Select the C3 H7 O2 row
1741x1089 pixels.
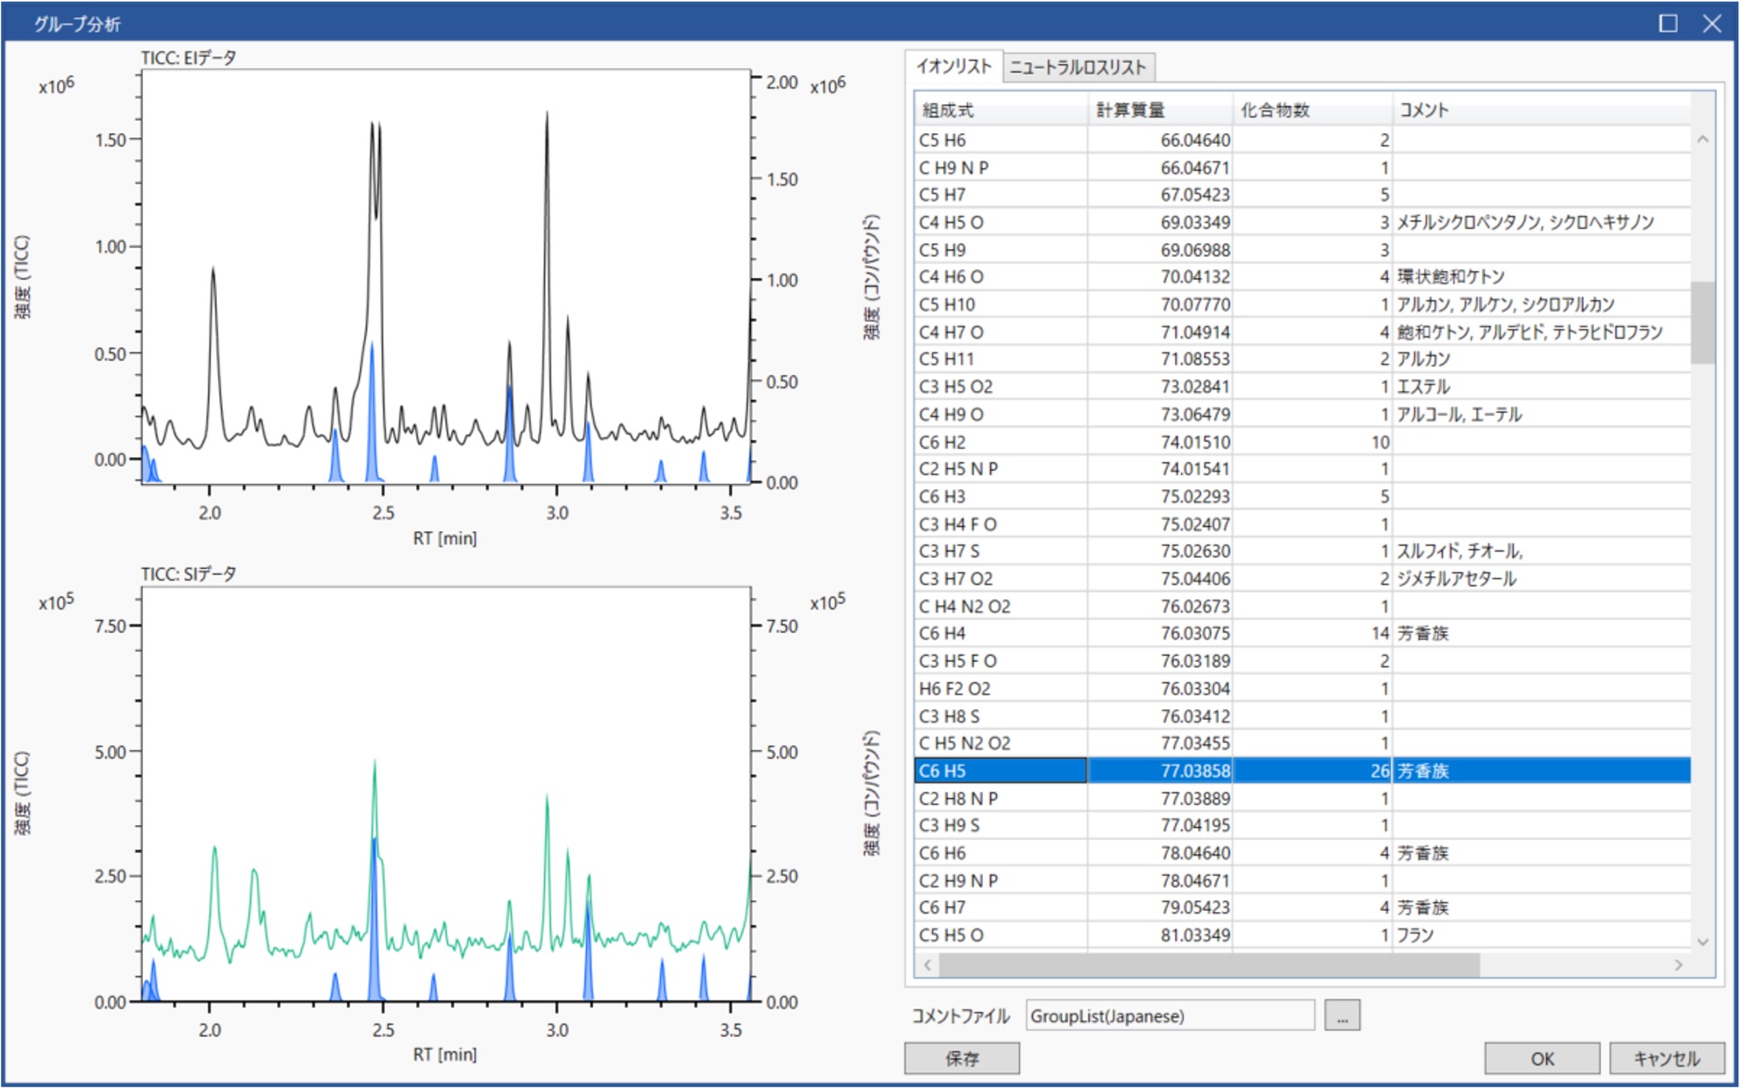coord(1302,579)
